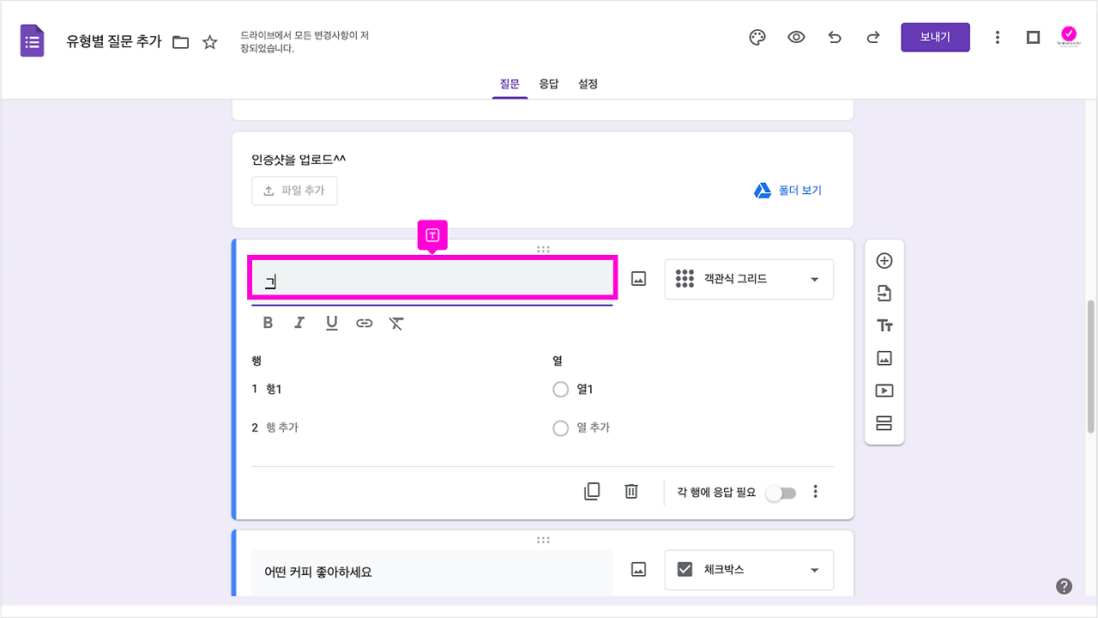Add a title using the Tt icon
The width and height of the screenshot is (1098, 618).
click(884, 325)
